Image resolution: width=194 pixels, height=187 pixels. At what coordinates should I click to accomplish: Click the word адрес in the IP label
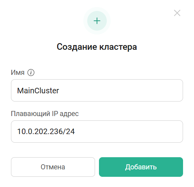click(69, 114)
